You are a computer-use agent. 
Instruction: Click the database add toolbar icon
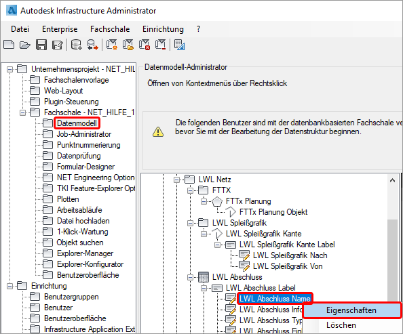(77, 45)
